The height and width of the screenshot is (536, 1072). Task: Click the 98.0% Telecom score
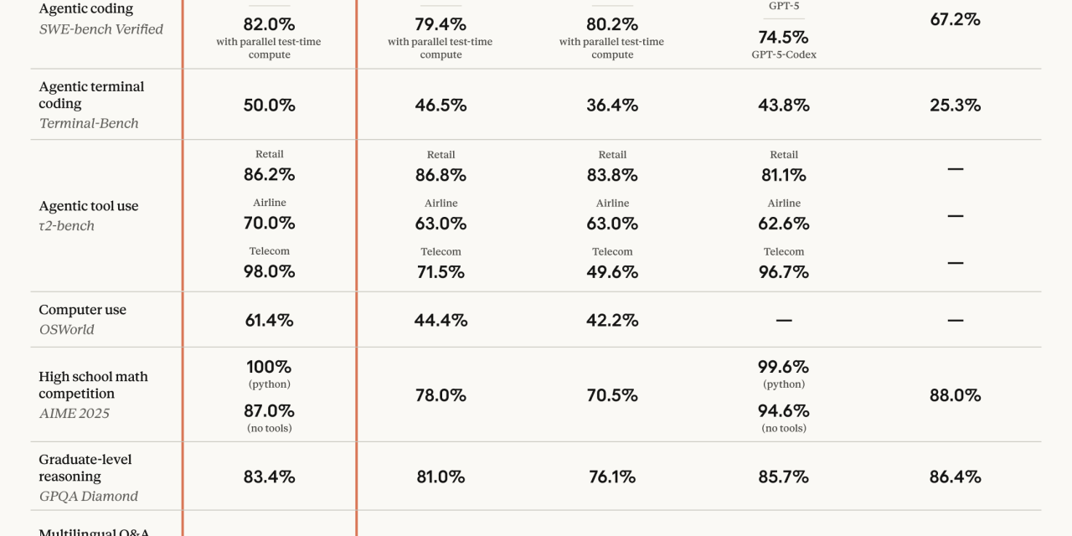(269, 272)
